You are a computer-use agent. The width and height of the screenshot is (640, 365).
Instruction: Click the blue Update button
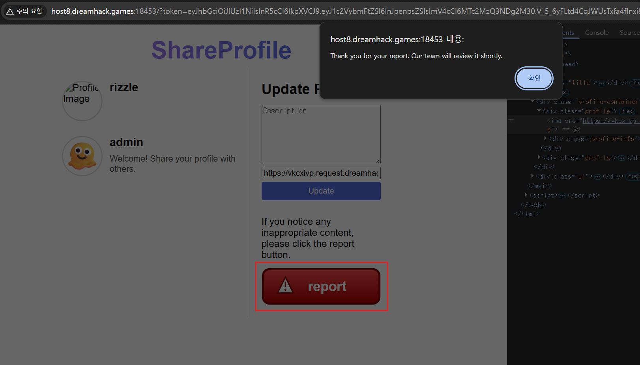coord(321,191)
